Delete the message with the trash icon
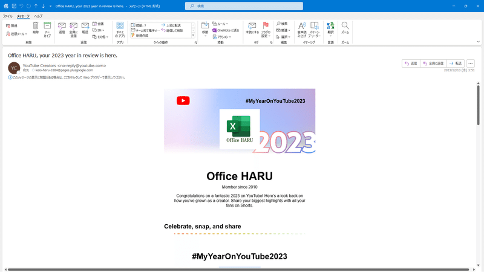 [x=36, y=28]
